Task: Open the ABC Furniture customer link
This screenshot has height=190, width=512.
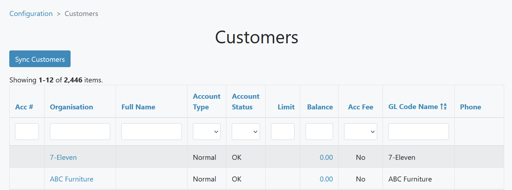Action: (x=72, y=179)
